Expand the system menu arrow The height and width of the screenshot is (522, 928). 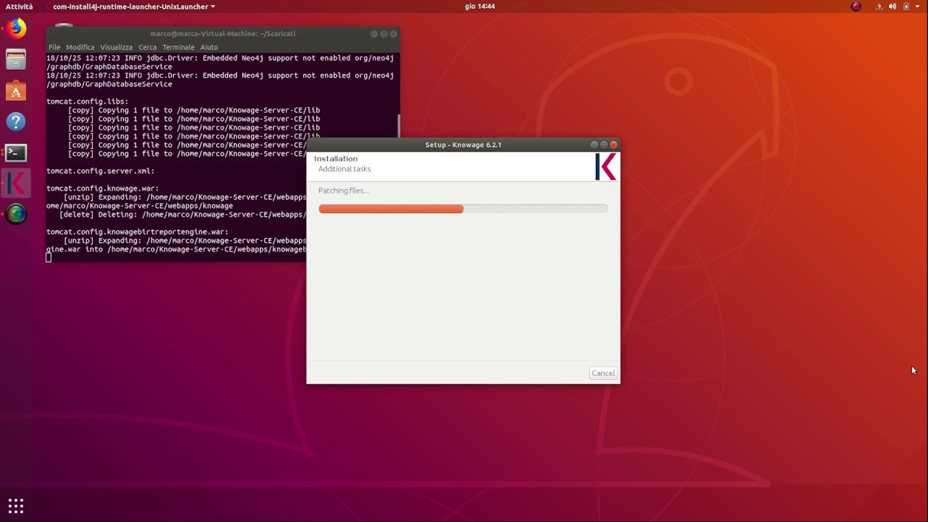tap(918, 7)
